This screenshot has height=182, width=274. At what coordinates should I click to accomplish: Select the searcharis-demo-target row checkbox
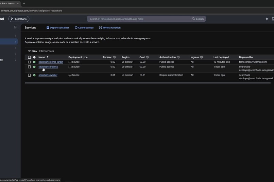point(29,62)
